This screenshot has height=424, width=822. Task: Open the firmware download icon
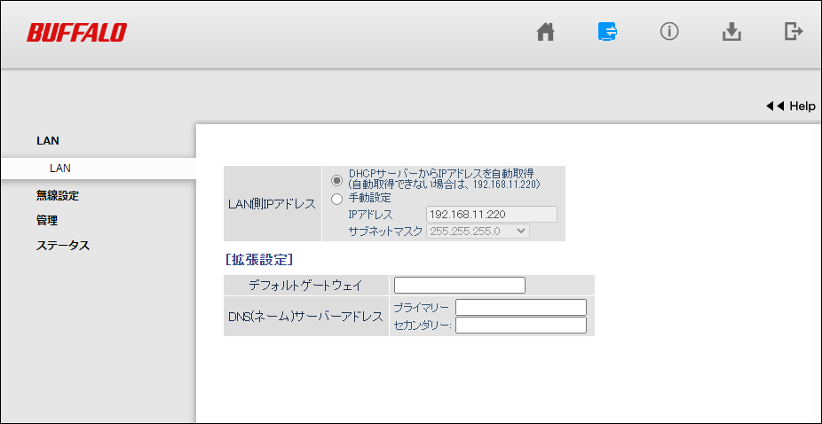coord(731,32)
